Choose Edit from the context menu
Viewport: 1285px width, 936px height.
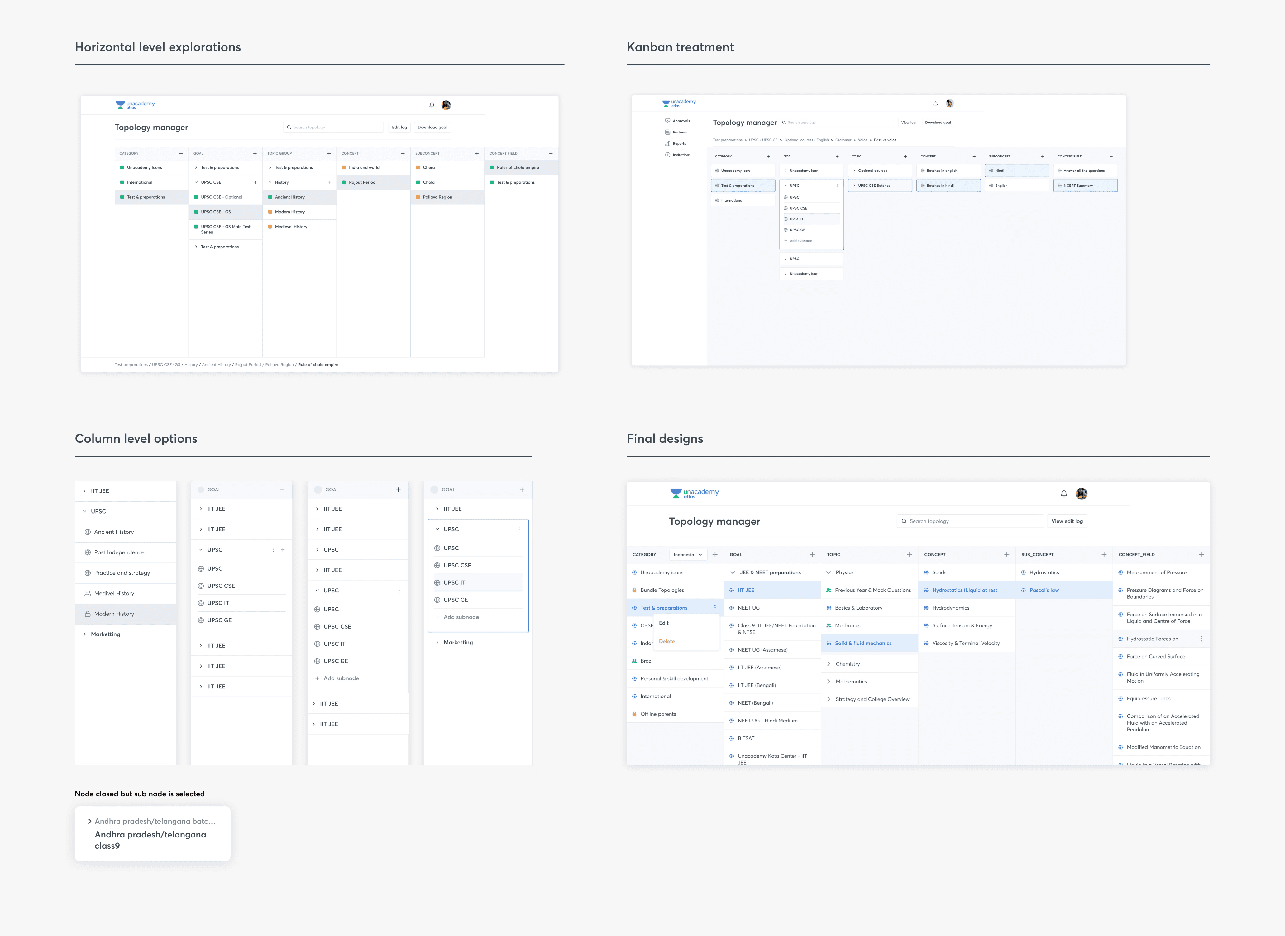tap(663, 623)
